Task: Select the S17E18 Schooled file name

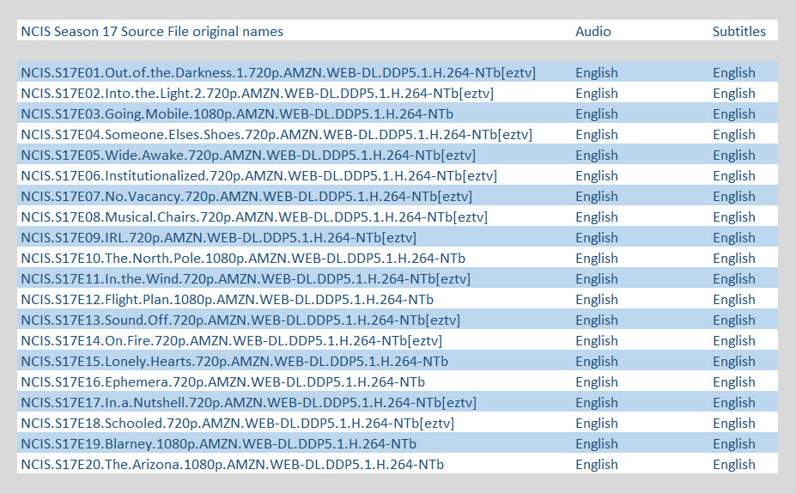Action: tap(238, 424)
